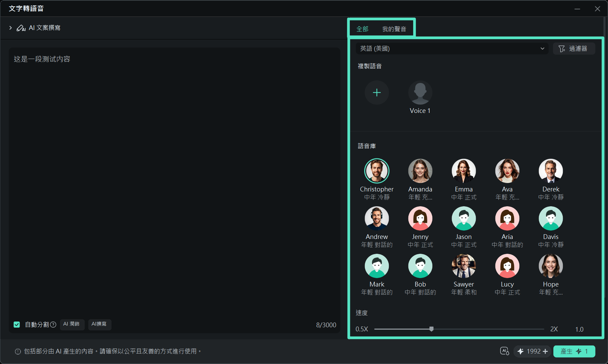Click the info icon beside AI content notice

[x=18, y=352]
